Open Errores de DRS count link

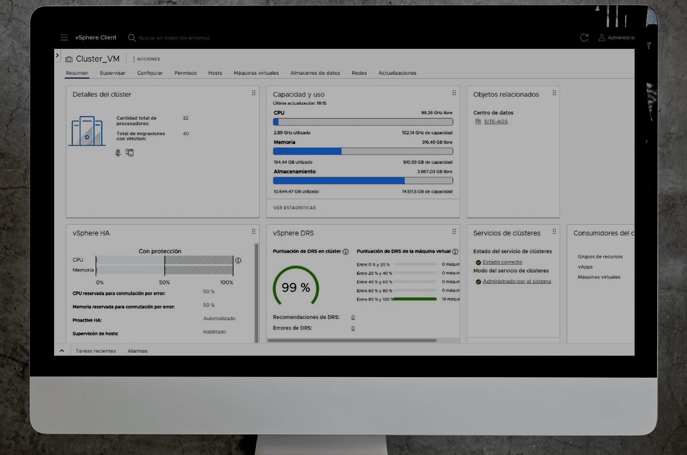[353, 328]
